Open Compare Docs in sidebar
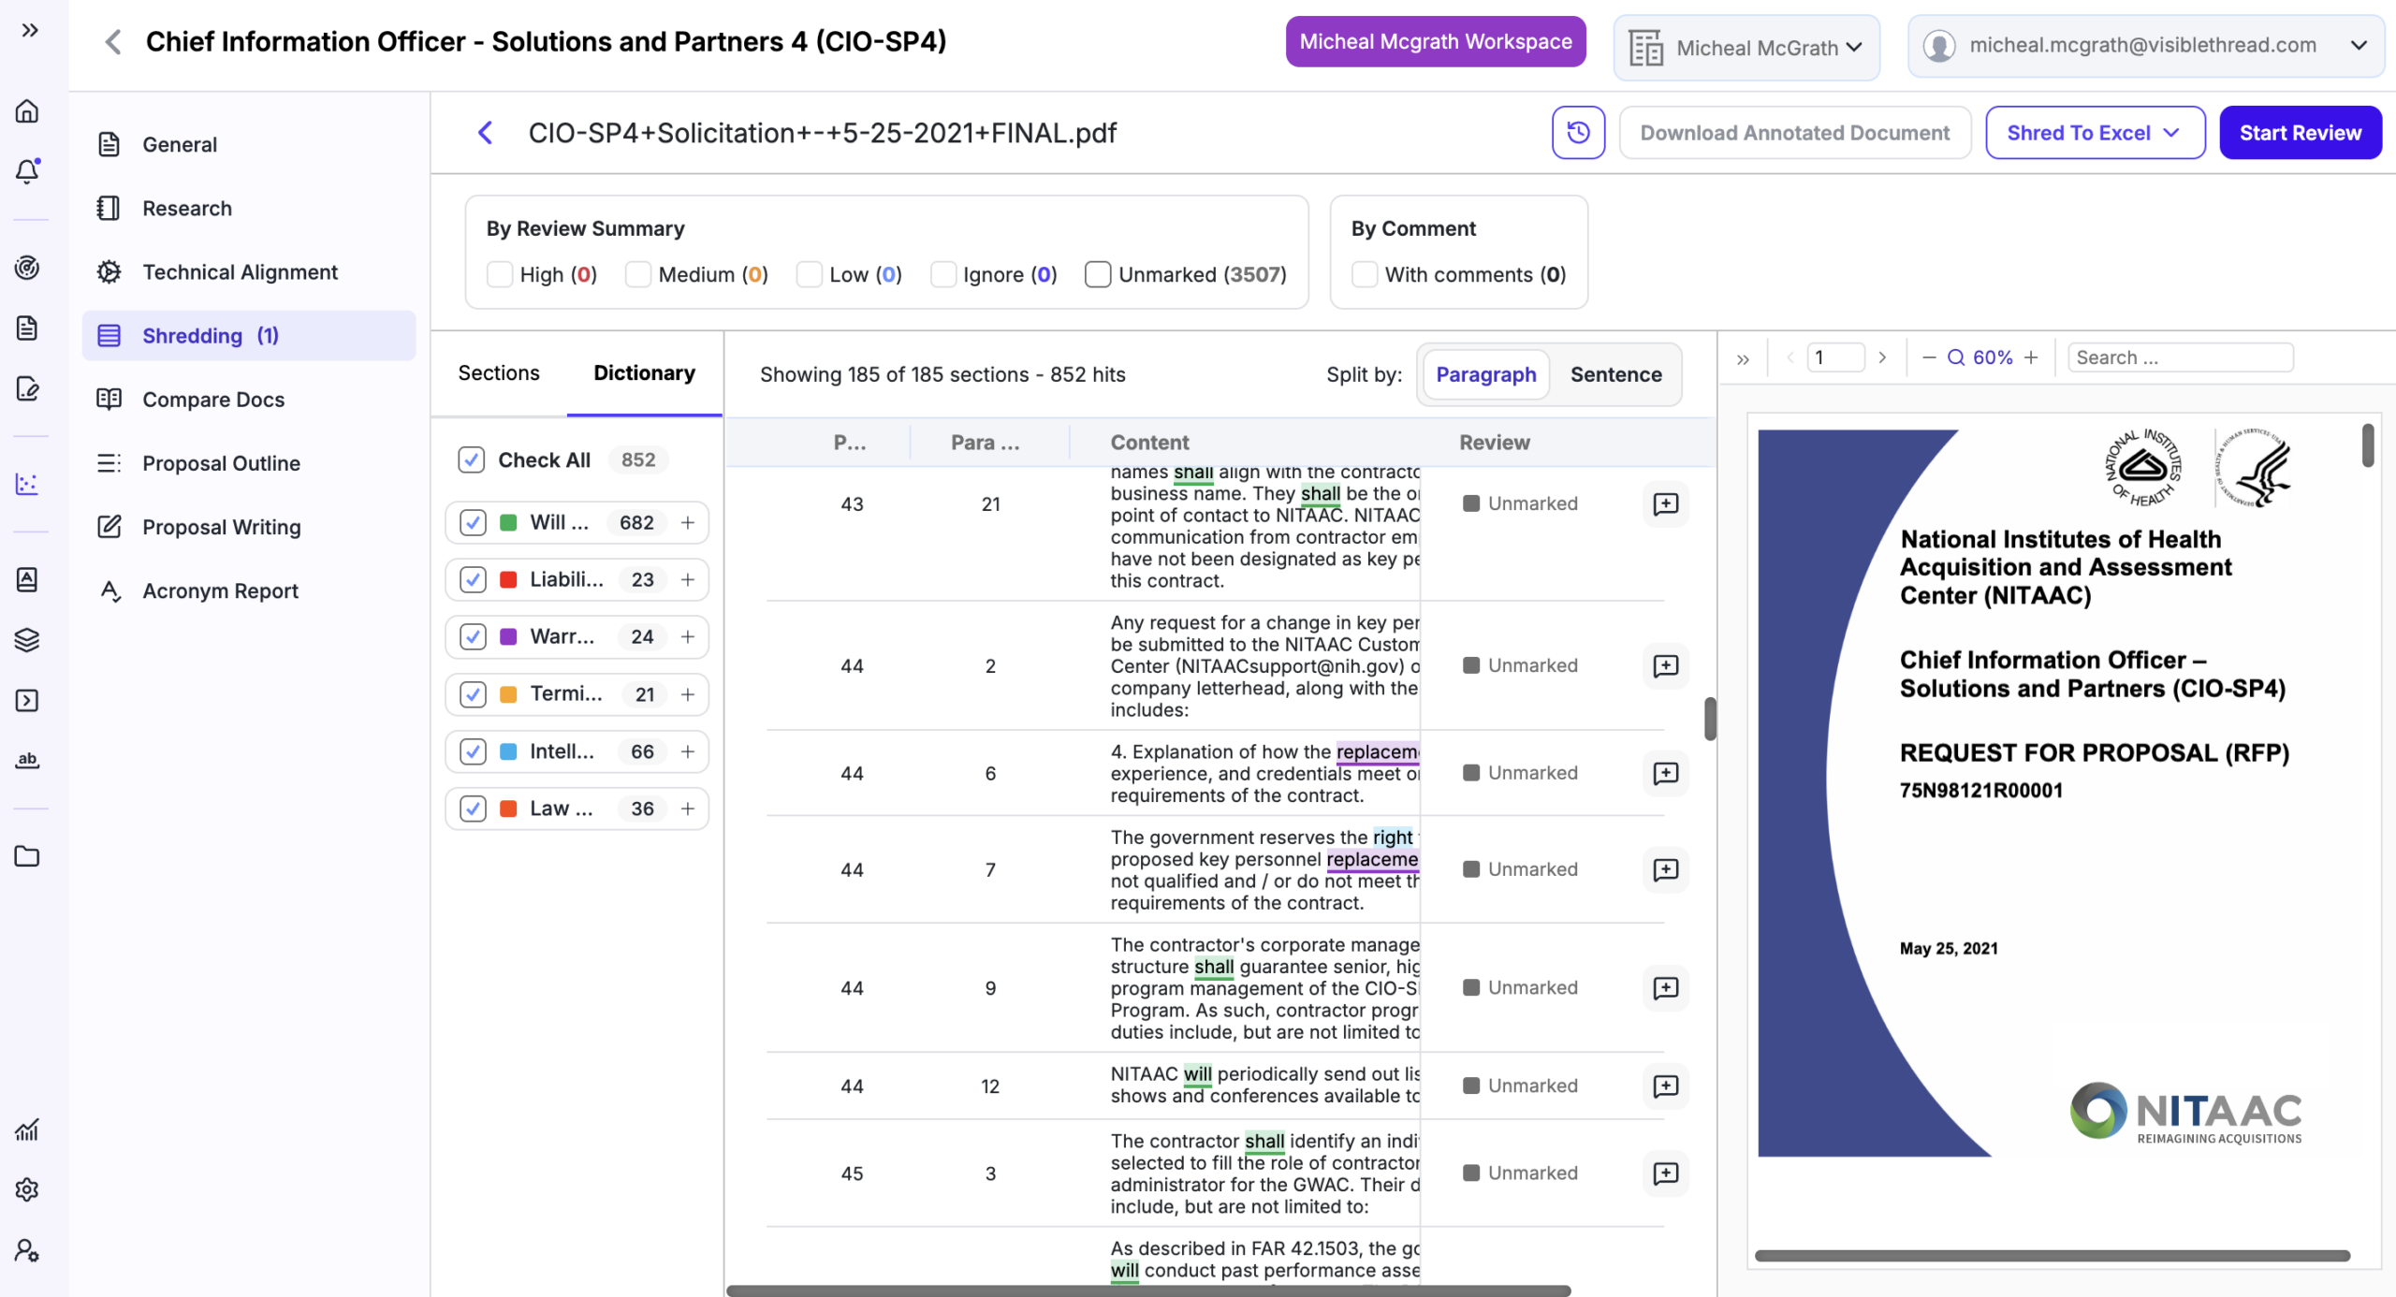2396x1297 pixels. click(249, 400)
